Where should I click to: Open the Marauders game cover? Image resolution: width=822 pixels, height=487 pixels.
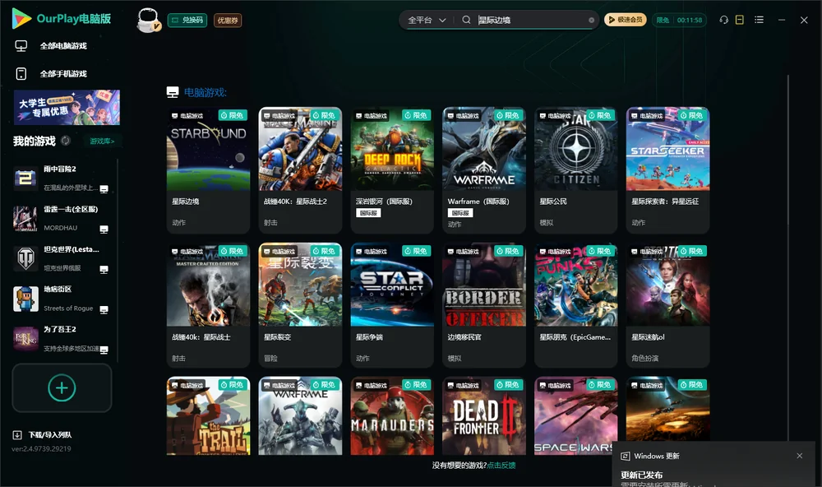[392, 415]
